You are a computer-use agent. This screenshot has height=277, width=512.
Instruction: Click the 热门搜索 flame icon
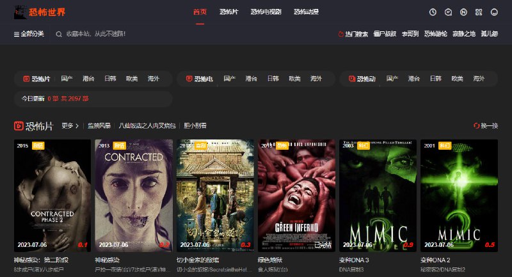[x=340, y=34]
